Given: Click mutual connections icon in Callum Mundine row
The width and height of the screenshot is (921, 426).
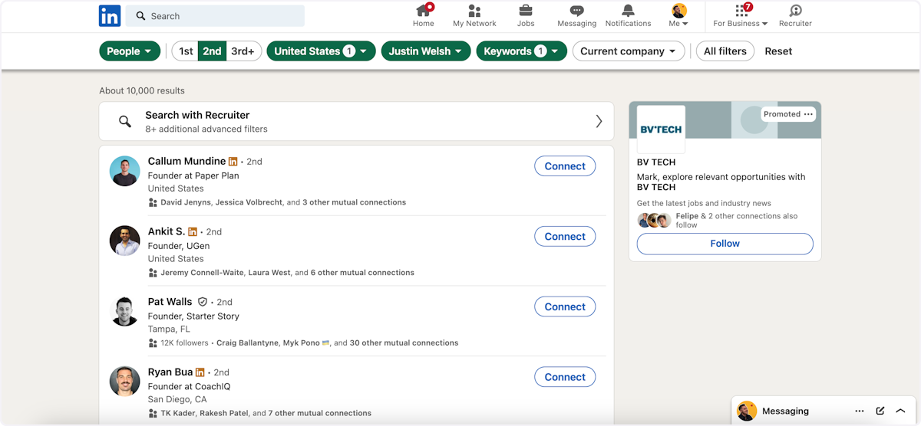Looking at the screenshot, I should pyautogui.click(x=153, y=202).
